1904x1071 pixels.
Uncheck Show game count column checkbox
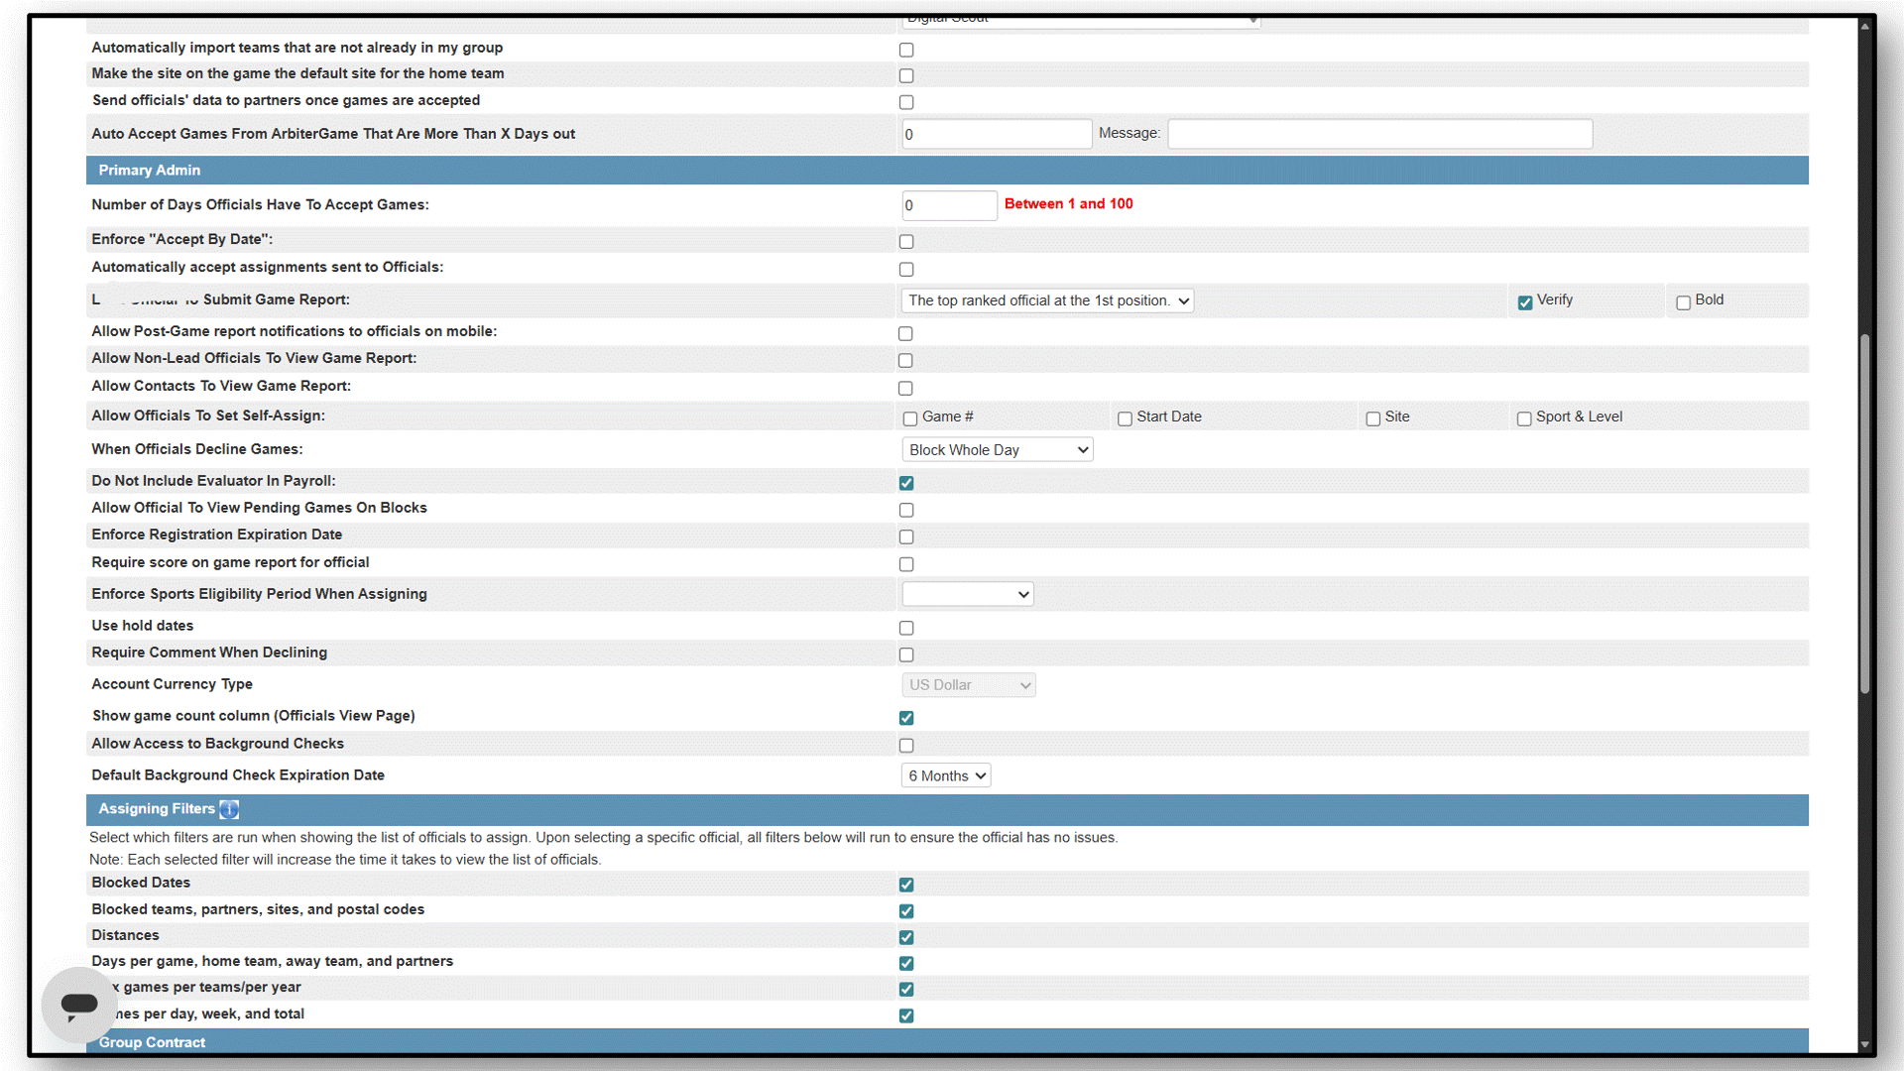point(906,718)
